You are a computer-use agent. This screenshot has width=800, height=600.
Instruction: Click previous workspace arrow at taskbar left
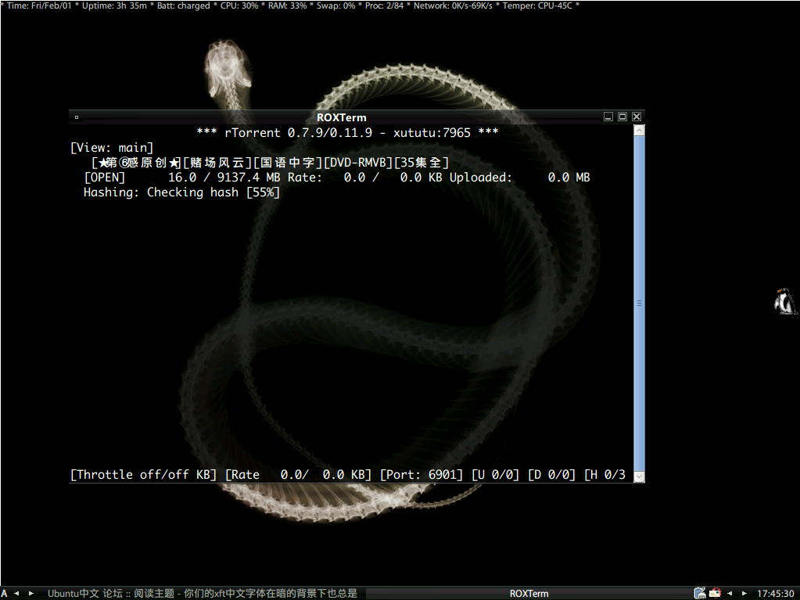(x=16, y=594)
